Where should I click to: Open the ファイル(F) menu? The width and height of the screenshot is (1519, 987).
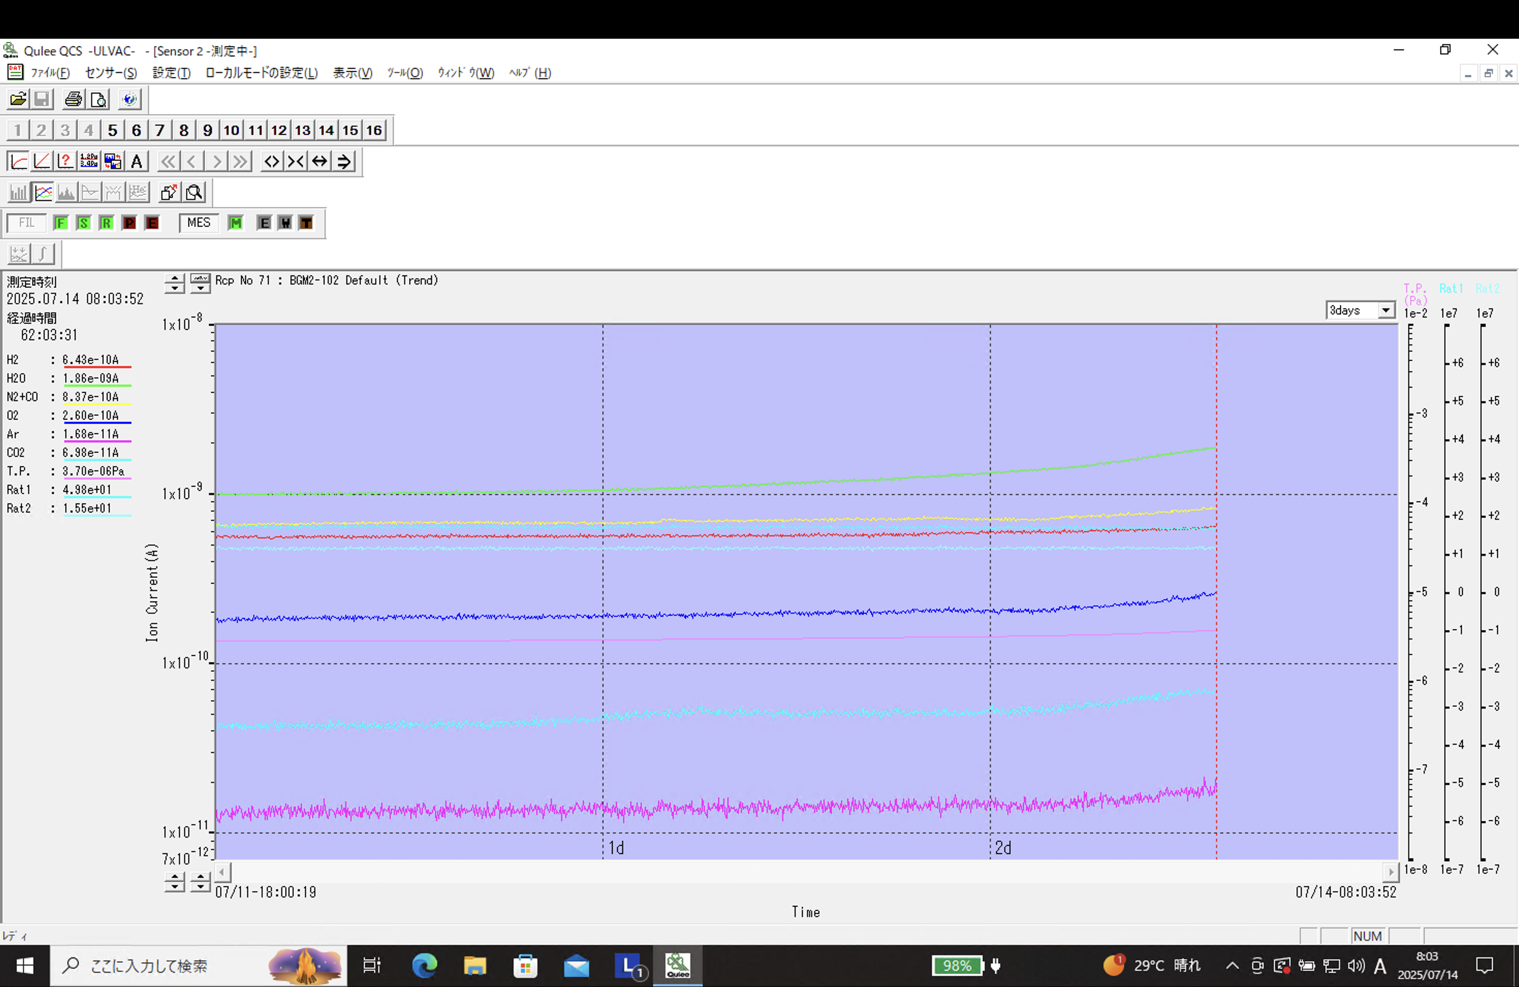click(50, 73)
